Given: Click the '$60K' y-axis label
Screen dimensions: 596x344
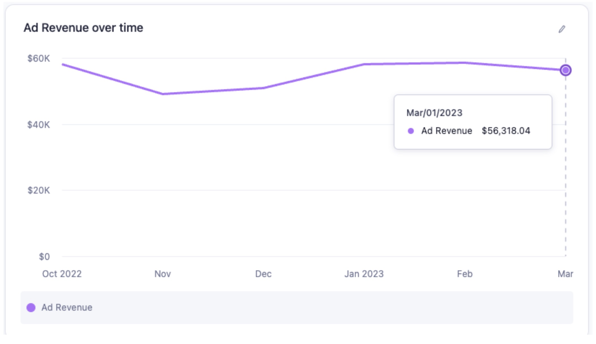Looking at the screenshot, I should coord(38,59).
